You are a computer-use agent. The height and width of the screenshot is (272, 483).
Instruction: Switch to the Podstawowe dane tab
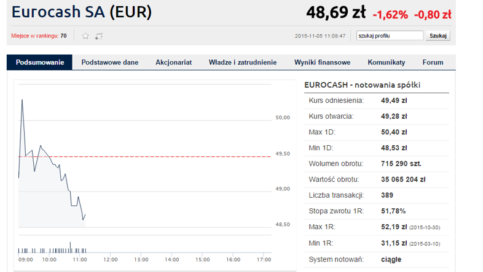(109, 62)
